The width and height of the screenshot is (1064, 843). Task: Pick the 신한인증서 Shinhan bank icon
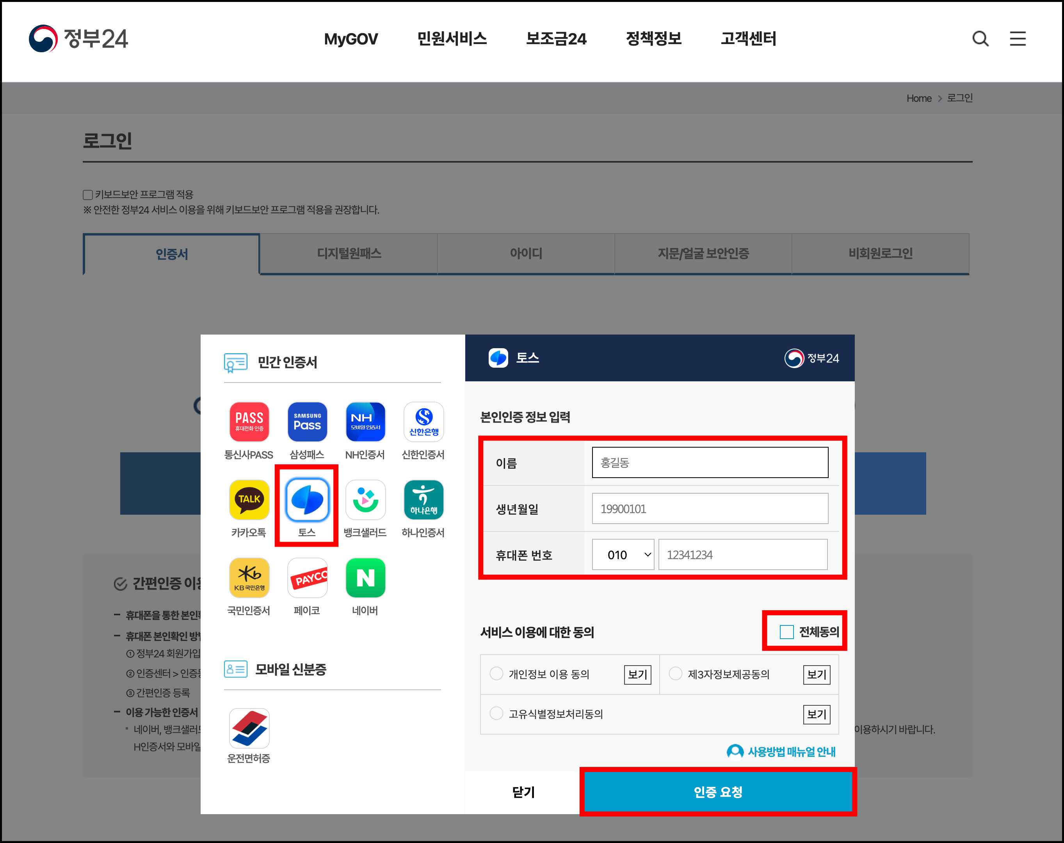pos(423,422)
